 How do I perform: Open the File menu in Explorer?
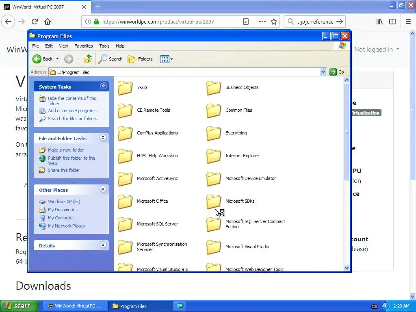click(35, 46)
